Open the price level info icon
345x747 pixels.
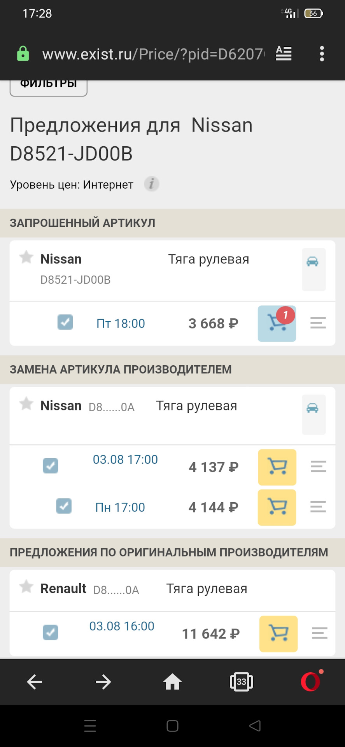click(x=152, y=184)
